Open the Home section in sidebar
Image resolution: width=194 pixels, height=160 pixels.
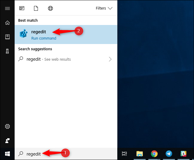tap(7, 23)
